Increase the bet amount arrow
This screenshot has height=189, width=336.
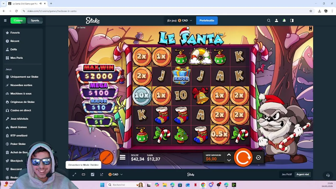(x=229, y=155)
